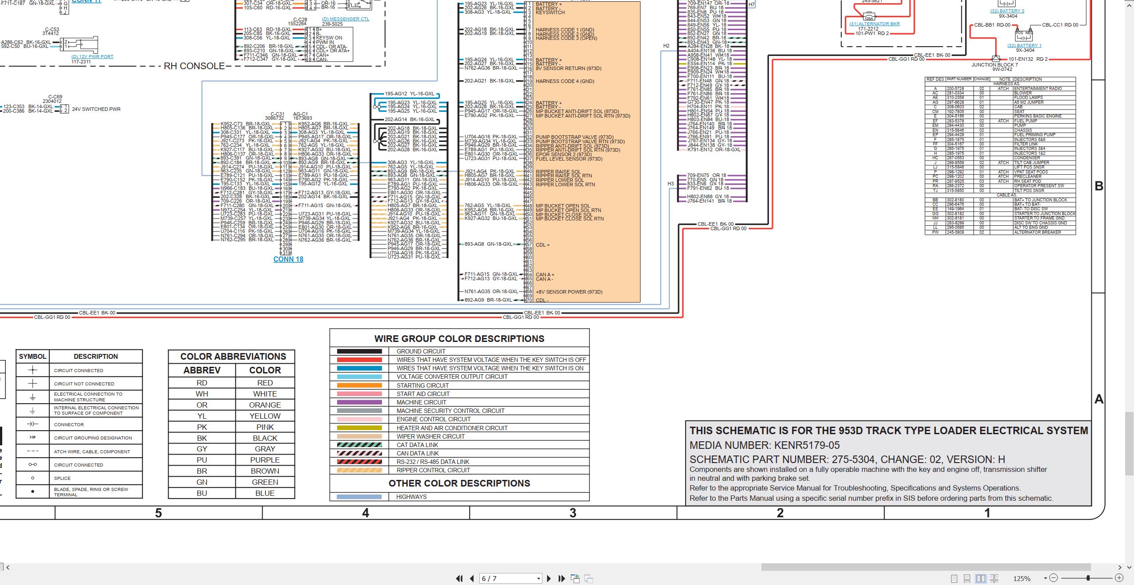Click the MP BUCKET OPEN SOL label
The image size is (1134, 585).
tap(563, 206)
